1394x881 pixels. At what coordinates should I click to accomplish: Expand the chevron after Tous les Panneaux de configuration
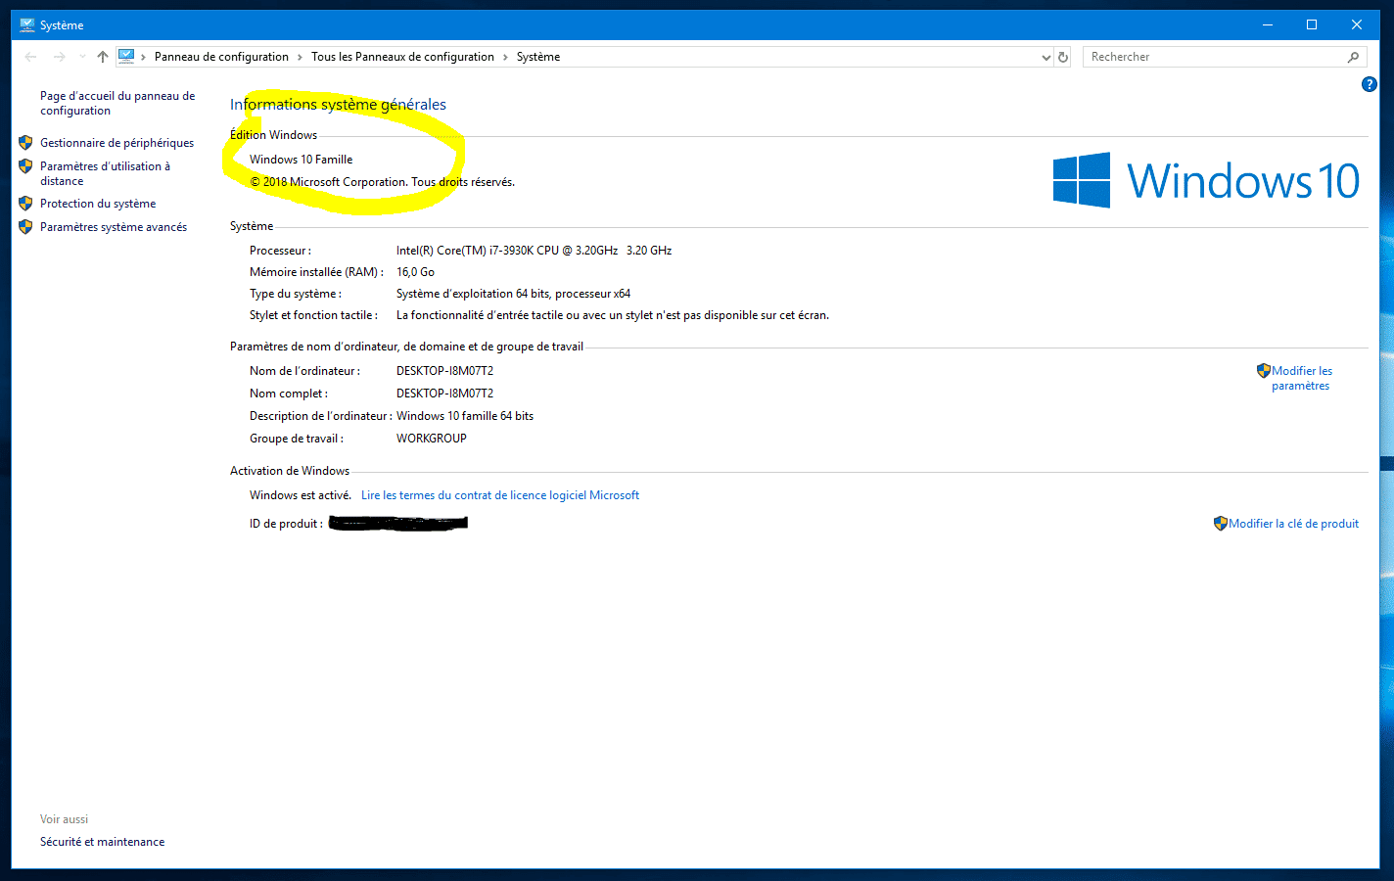click(x=506, y=57)
